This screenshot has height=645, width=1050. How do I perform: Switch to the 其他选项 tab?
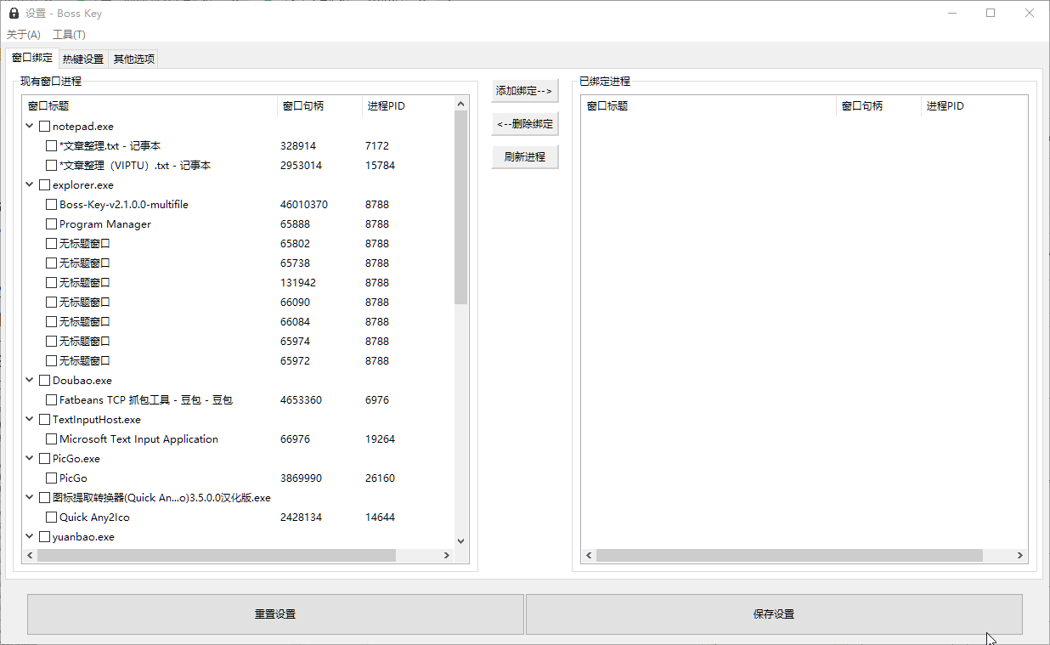click(134, 59)
